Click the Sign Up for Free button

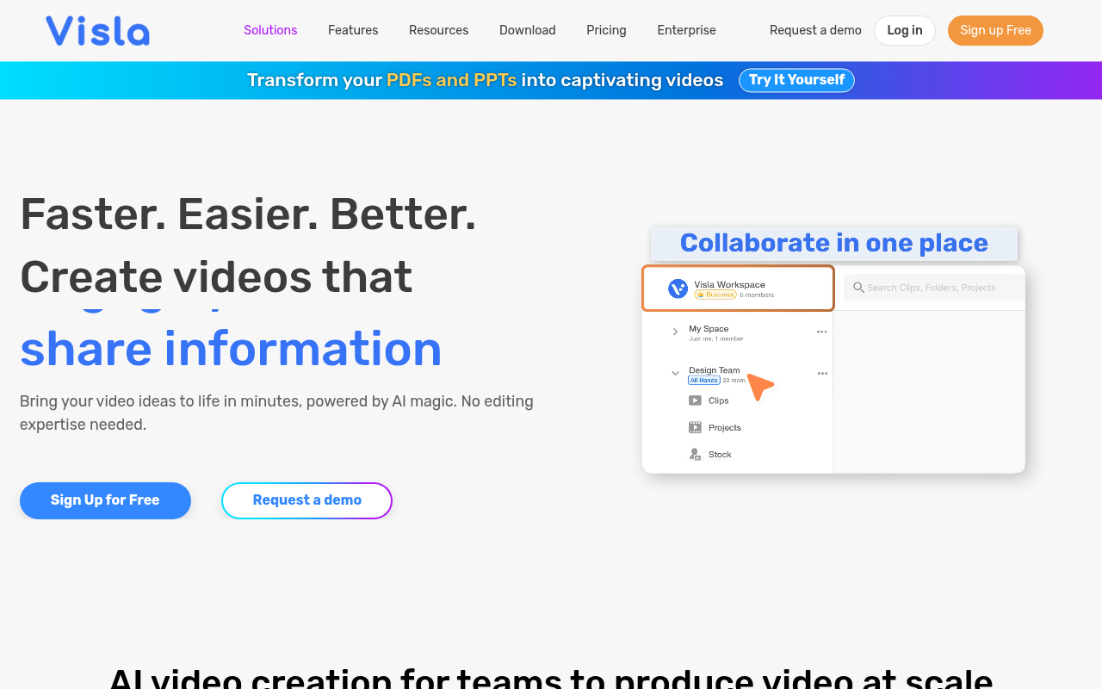(x=105, y=500)
